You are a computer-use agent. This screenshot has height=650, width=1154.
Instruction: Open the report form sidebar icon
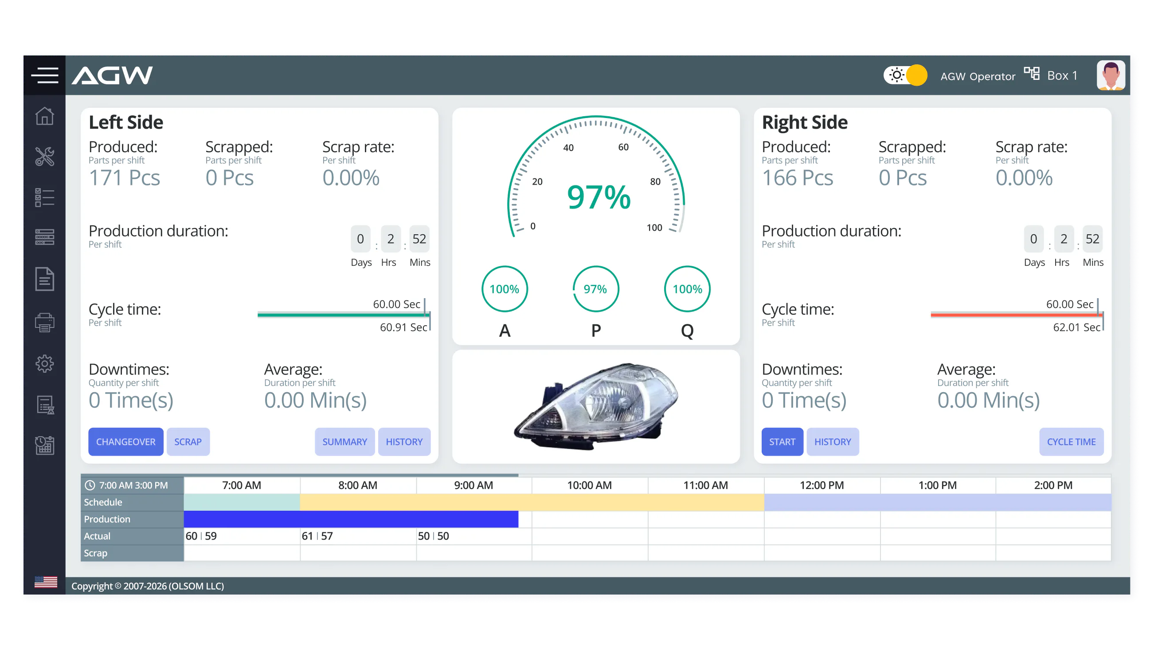[45, 405]
